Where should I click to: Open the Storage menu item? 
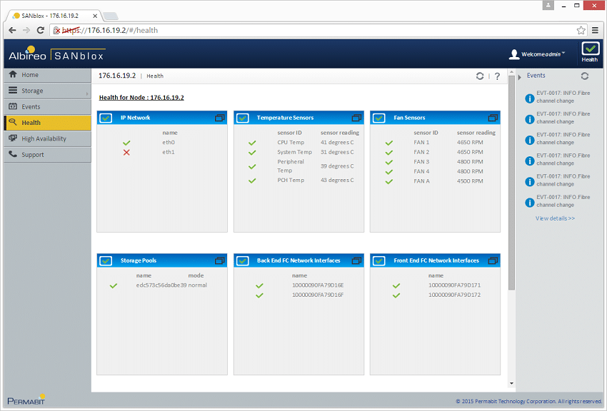coord(47,91)
